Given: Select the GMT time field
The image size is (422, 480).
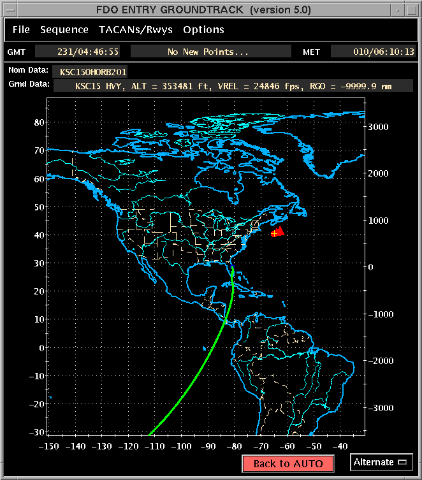Looking at the screenshot, I should pyautogui.click(x=78, y=52).
